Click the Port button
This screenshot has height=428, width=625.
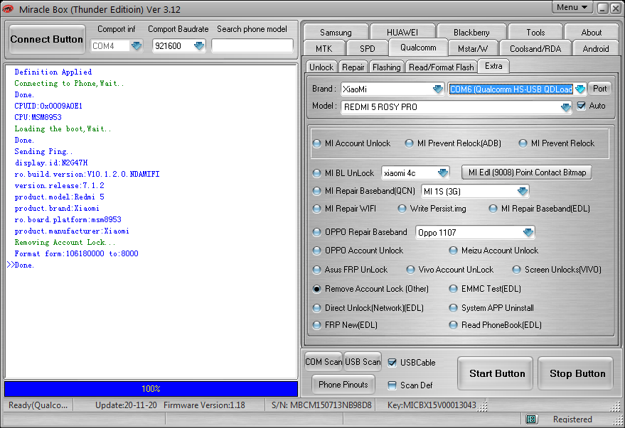[x=600, y=89]
